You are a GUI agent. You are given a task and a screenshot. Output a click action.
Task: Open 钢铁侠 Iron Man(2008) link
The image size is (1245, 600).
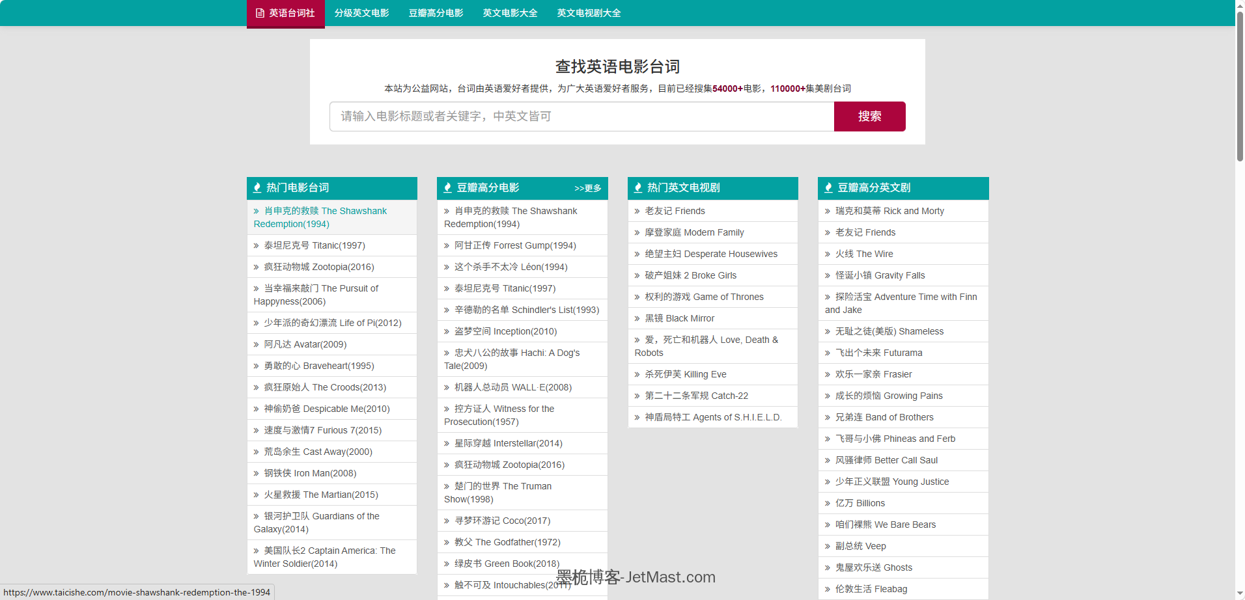310,473
